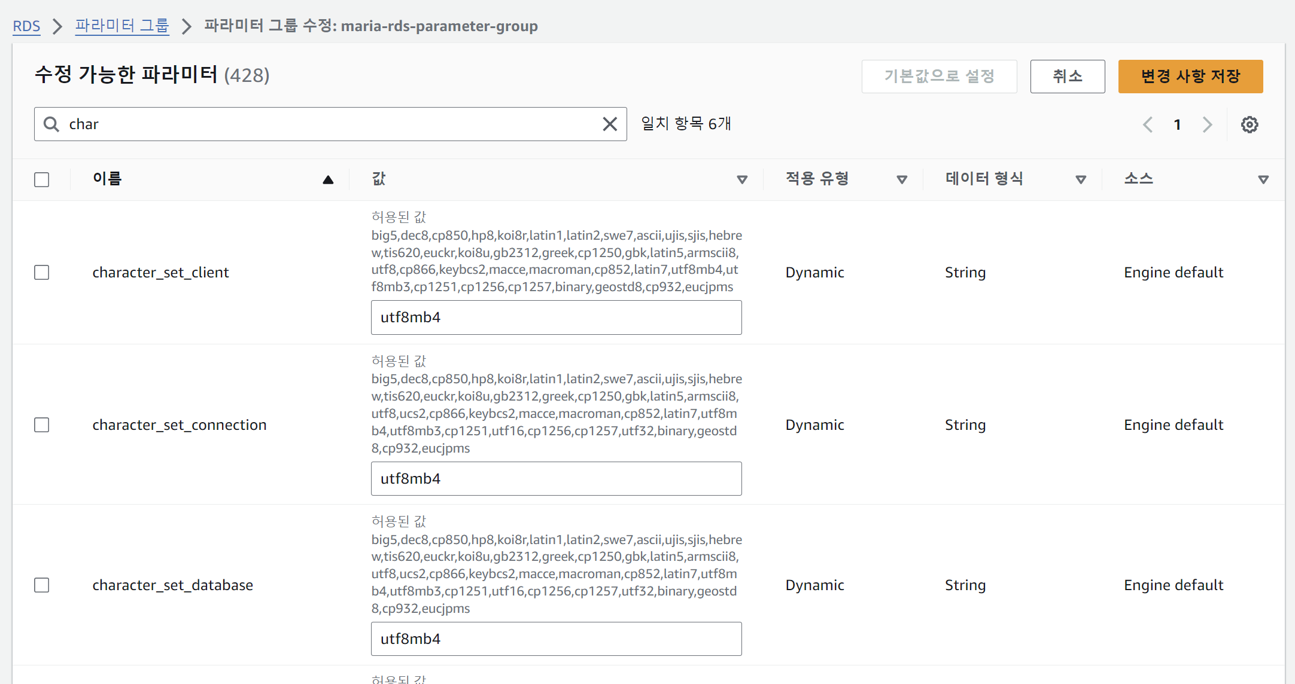1295x684 pixels.
Task: Check the character_set_client checkbox
Action: 42,273
